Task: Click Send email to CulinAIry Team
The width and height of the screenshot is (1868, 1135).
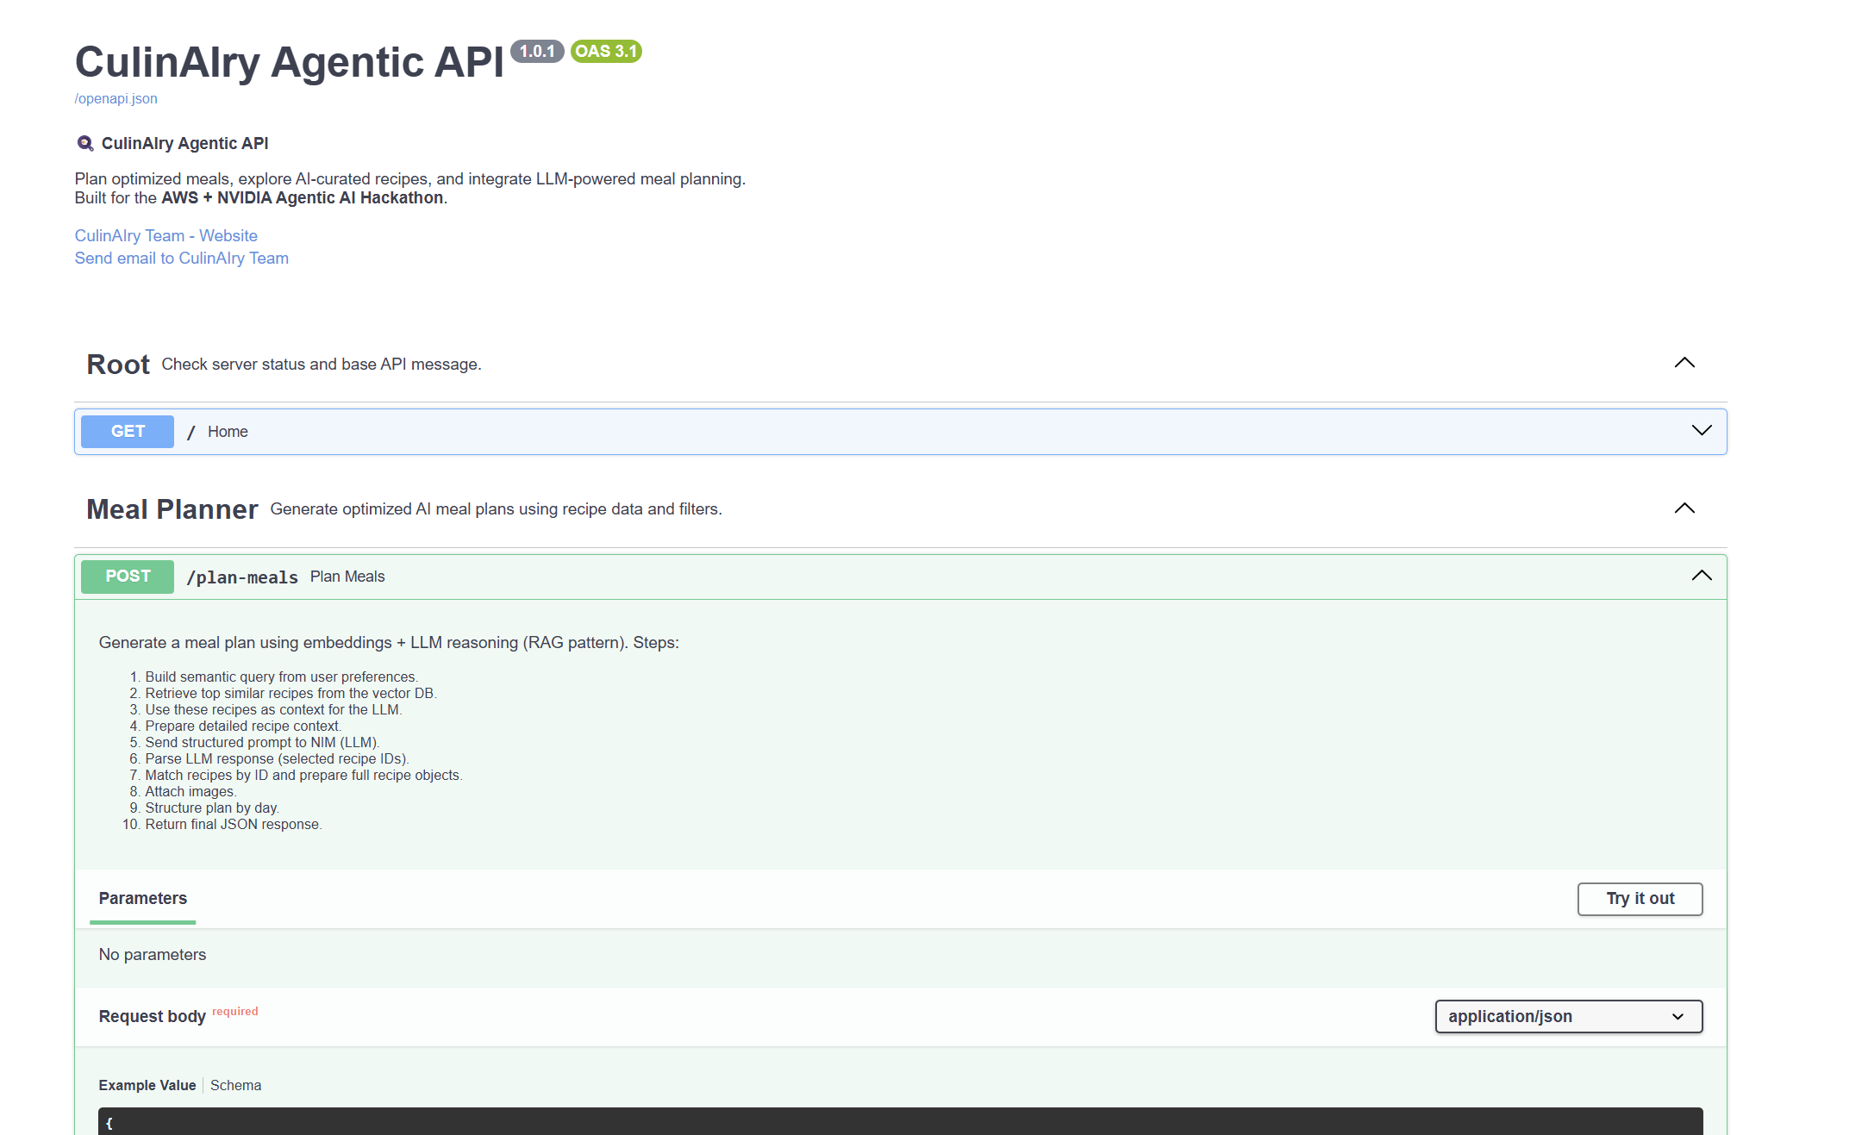Action: click(x=181, y=258)
